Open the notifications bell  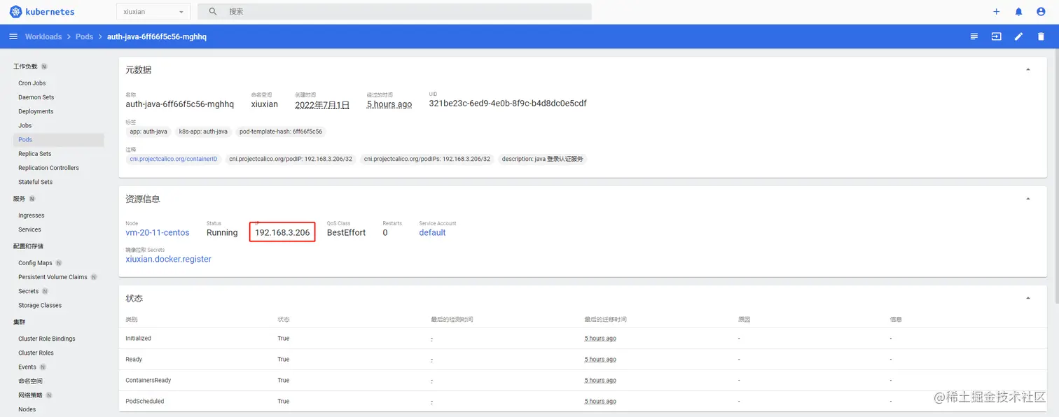click(1018, 12)
